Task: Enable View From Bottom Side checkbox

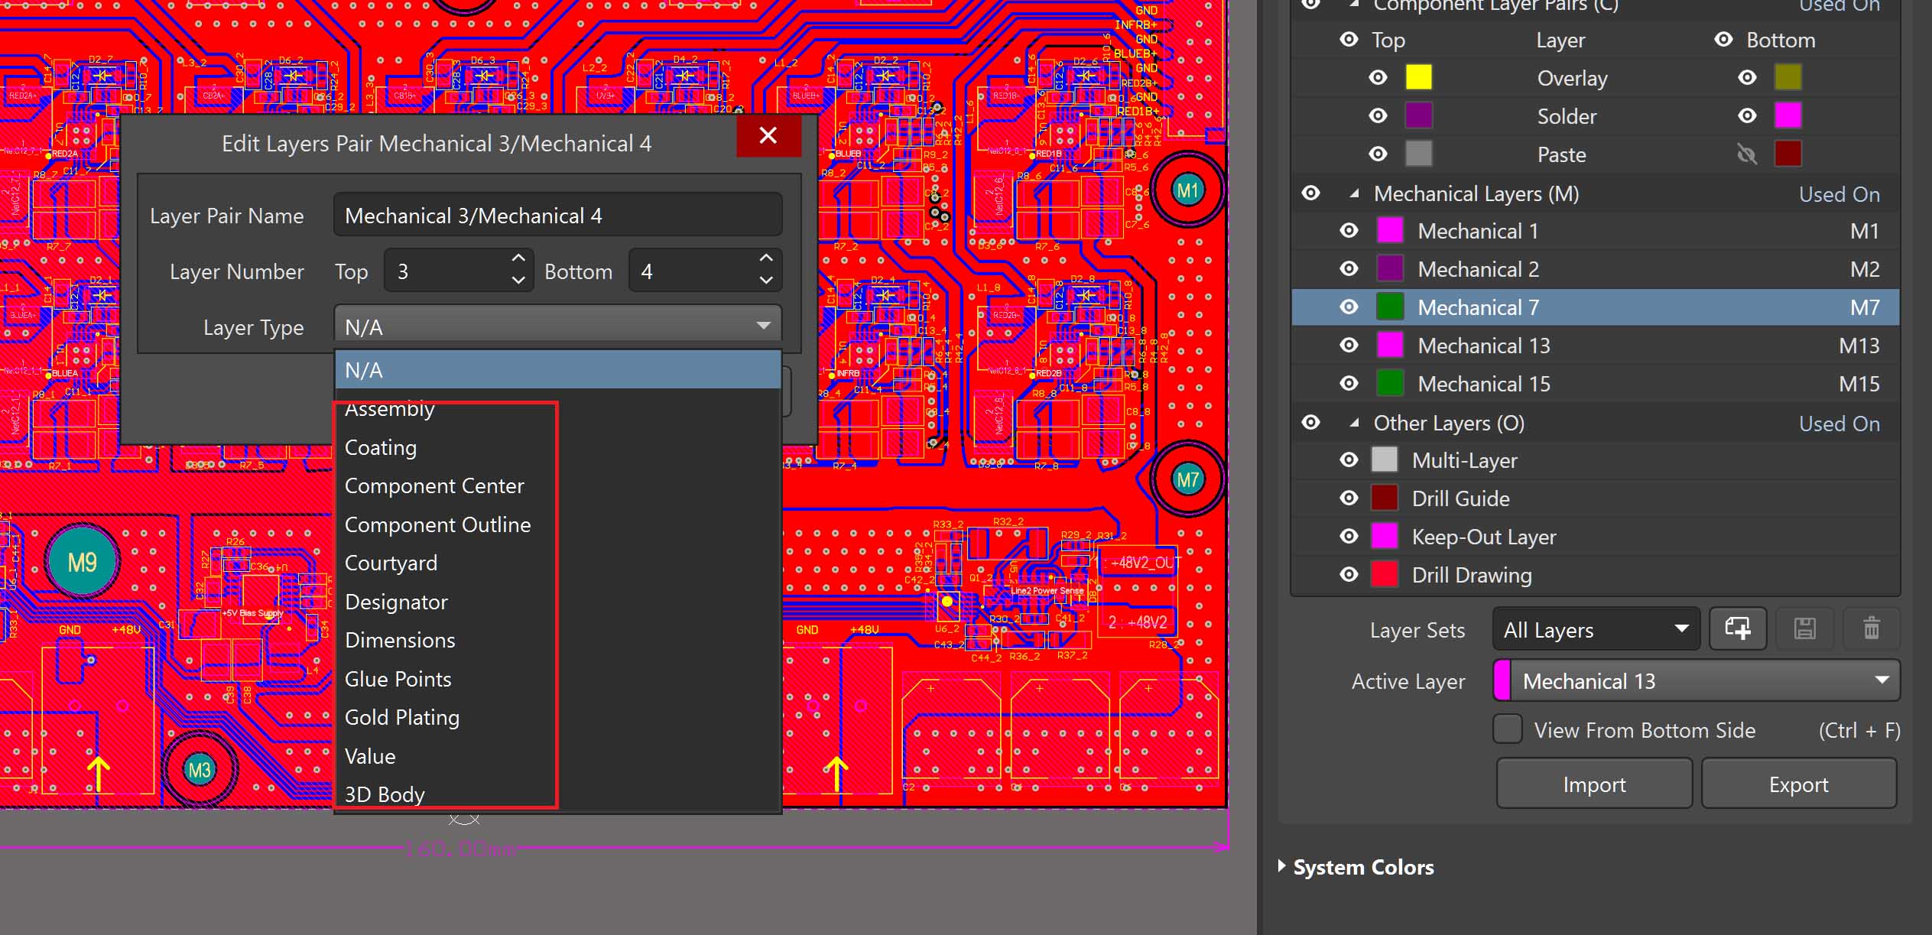Action: point(1507,729)
